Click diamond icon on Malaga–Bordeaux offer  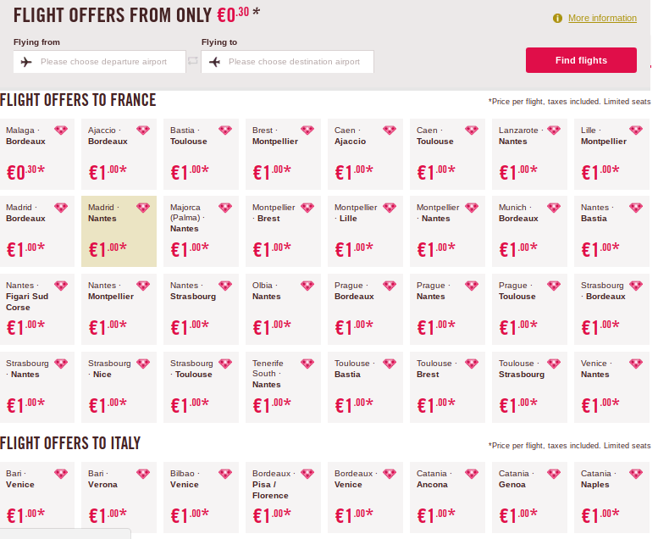pos(61,131)
